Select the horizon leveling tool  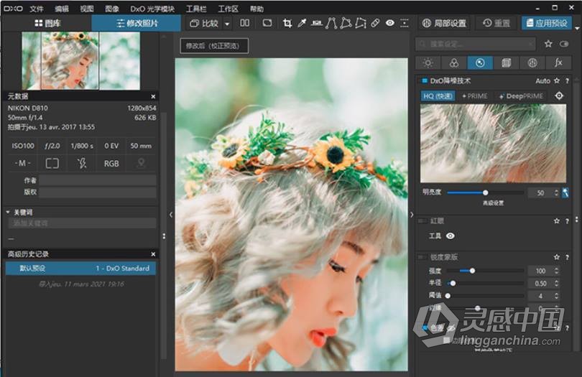[x=317, y=24]
